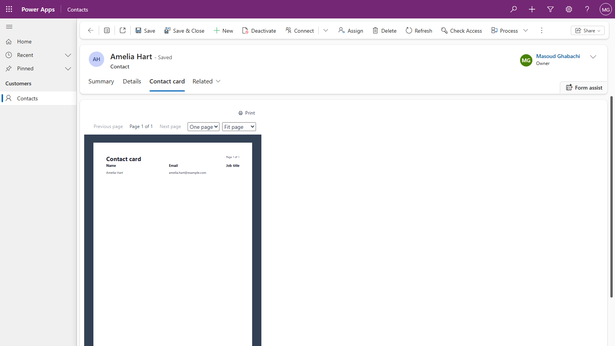Create a New contact
The height and width of the screenshot is (346, 615).
click(223, 31)
